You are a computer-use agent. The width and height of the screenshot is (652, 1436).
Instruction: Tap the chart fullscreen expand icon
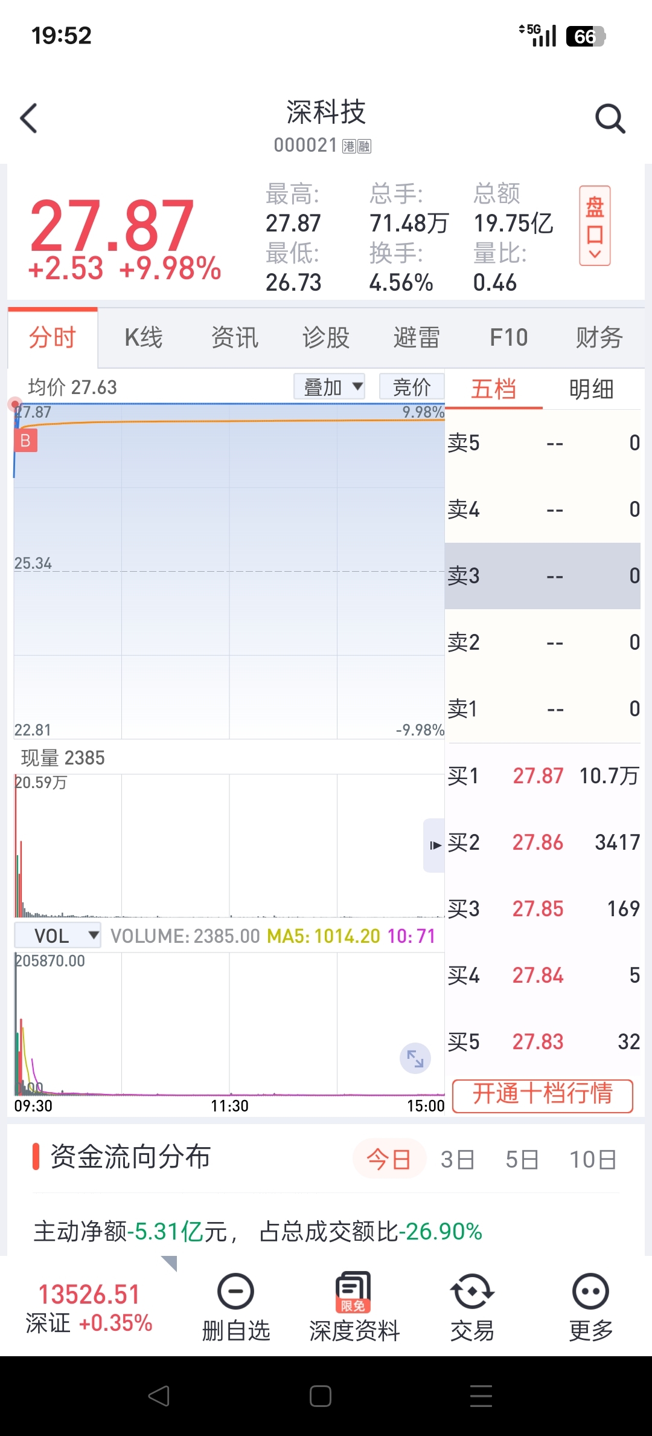click(415, 1058)
